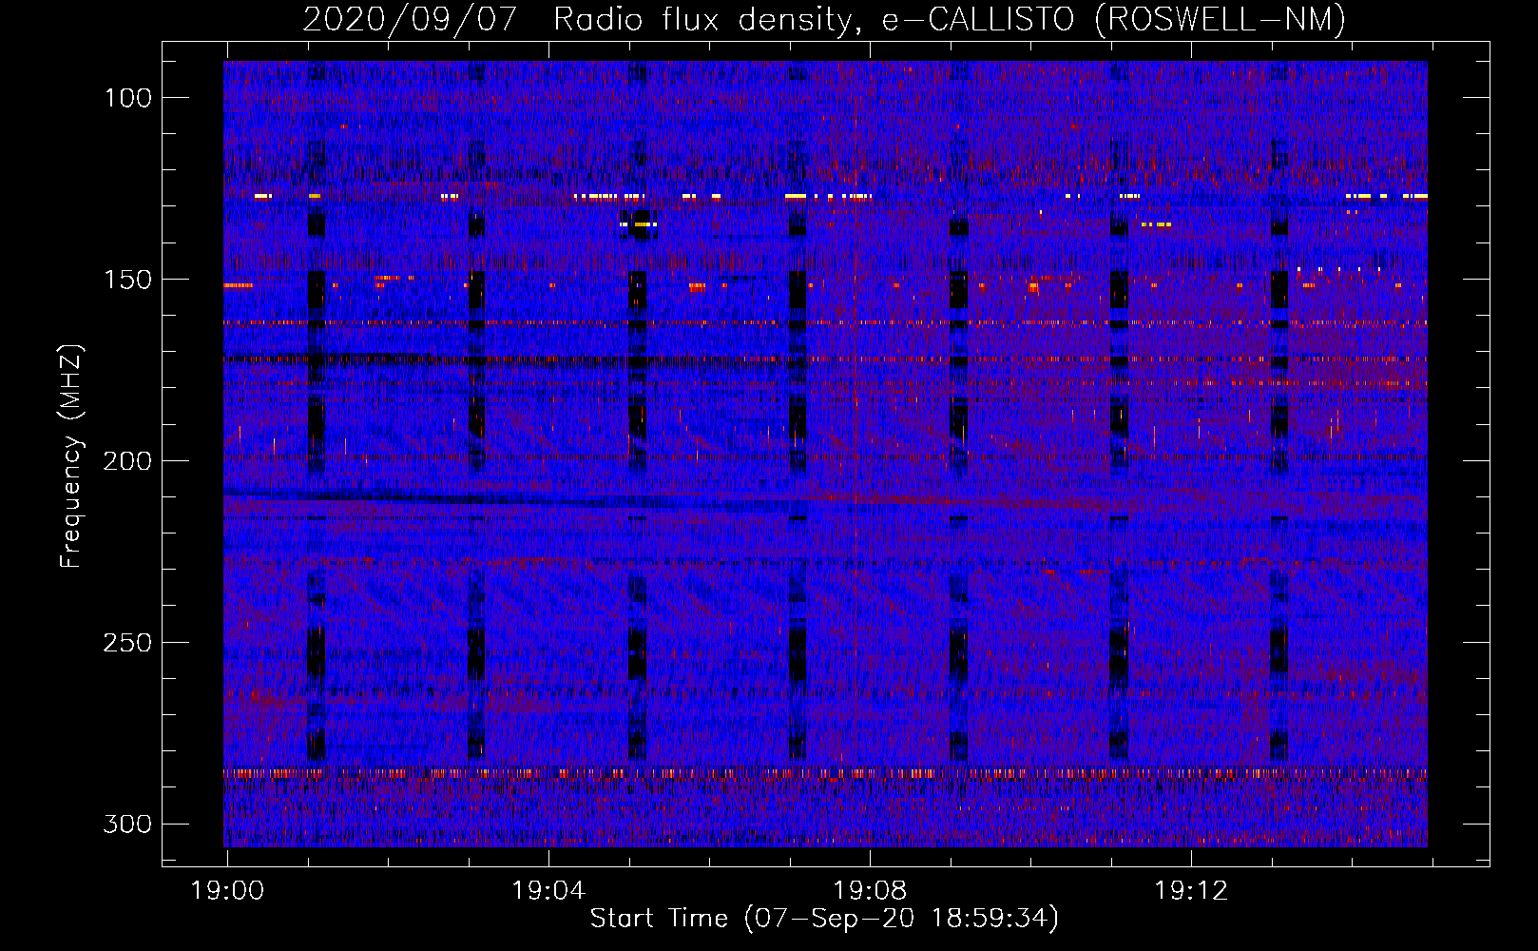The width and height of the screenshot is (1538, 951).
Task: Click the '19:08' time tick label
Action: coord(870,891)
